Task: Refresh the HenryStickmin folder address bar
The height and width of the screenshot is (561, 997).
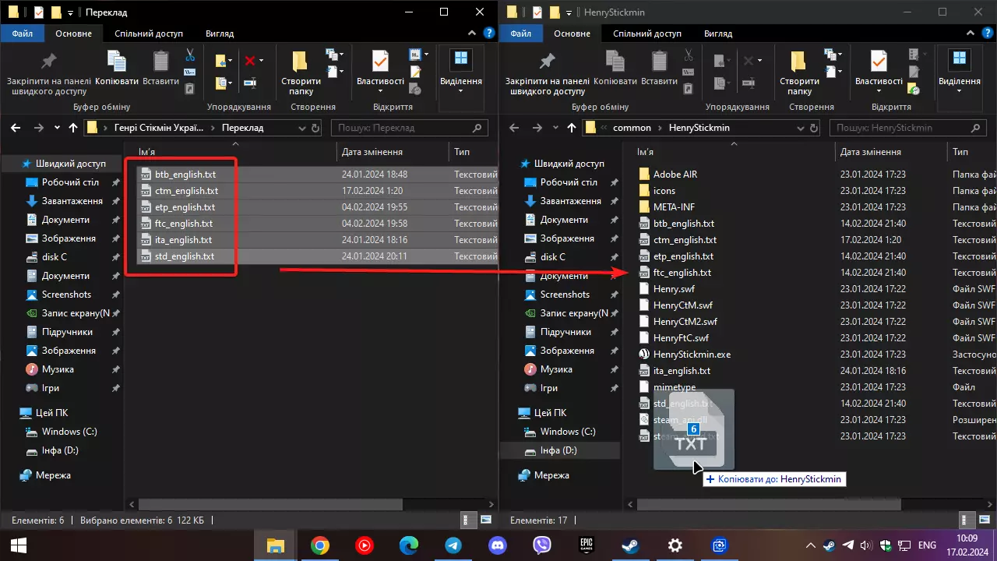Action: point(814,128)
